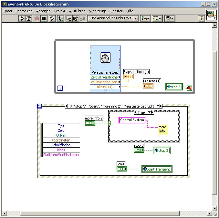The height and width of the screenshot is (218, 219).
Task: Open the 13pt Anwendungsschriftart font dropdown
Action: click(113, 18)
